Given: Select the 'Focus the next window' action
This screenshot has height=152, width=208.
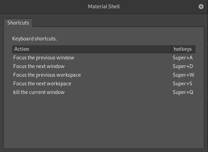Looking at the screenshot, I should pos(39,66).
